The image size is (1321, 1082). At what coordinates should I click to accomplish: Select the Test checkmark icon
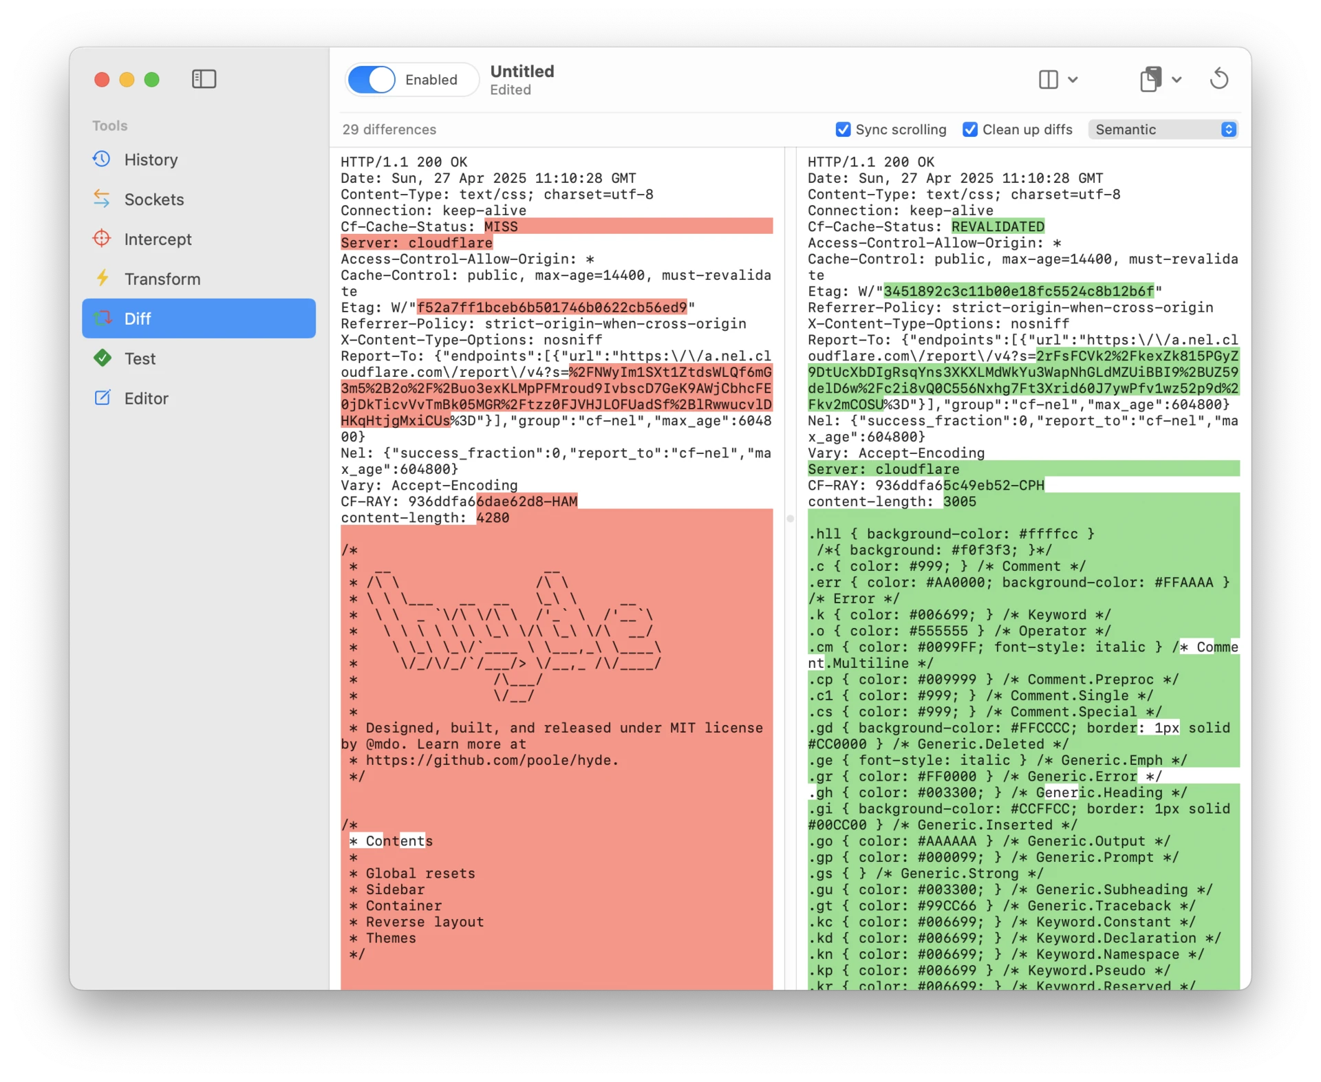click(101, 358)
